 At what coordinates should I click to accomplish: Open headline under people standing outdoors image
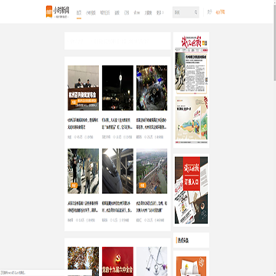pyautogui.click(x=83, y=206)
